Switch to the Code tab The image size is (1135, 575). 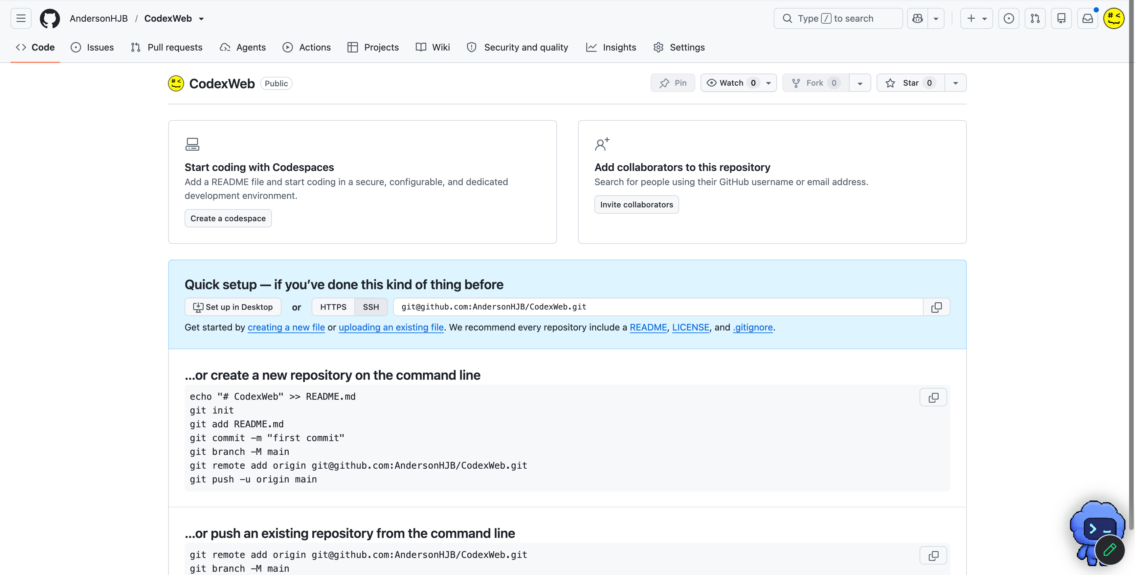pyautogui.click(x=35, y=47)
